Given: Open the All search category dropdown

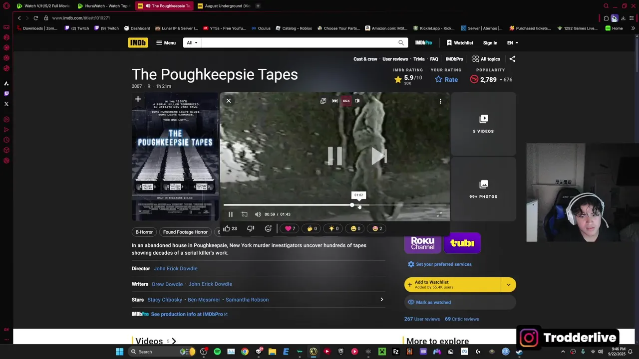Looking at the screenshot, I should (192, 43).
